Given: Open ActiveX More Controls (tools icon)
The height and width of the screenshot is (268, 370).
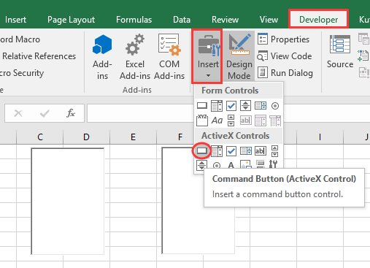Looking at the screenshot, I should click(x=273, y=164).
